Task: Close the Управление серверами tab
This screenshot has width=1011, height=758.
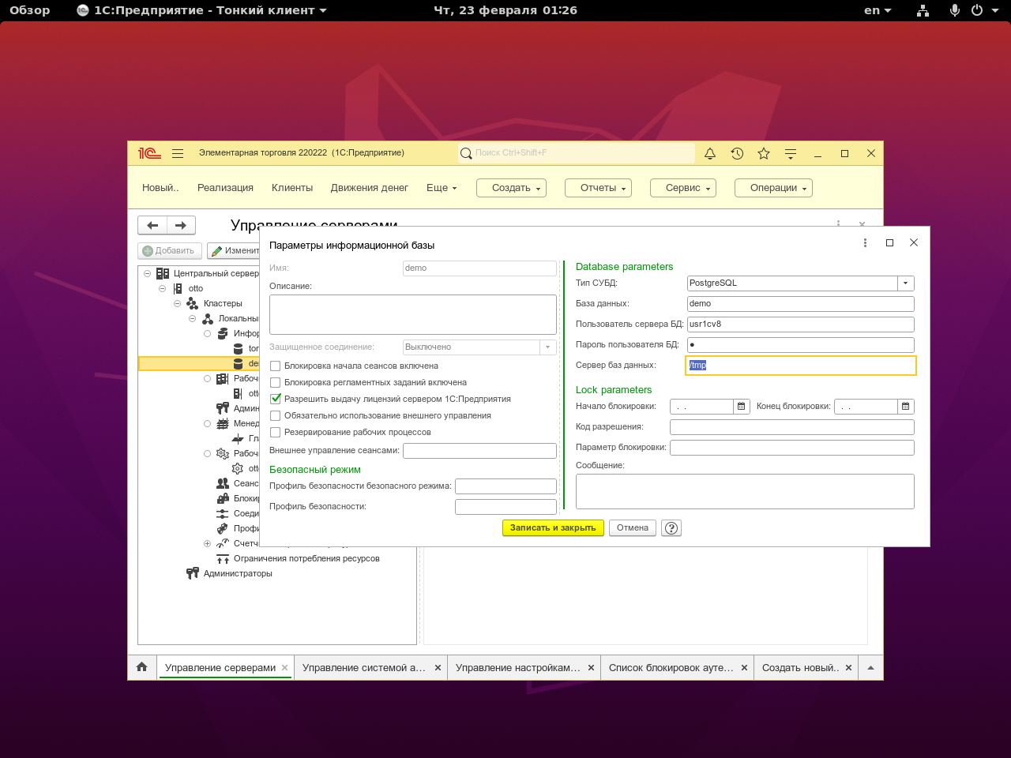Action: pyautogui.click(x=285, y=668)
